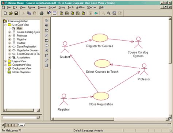Click the Copy toolbar icon
Screen dimensions: 173x133
[x=29, y=13]
